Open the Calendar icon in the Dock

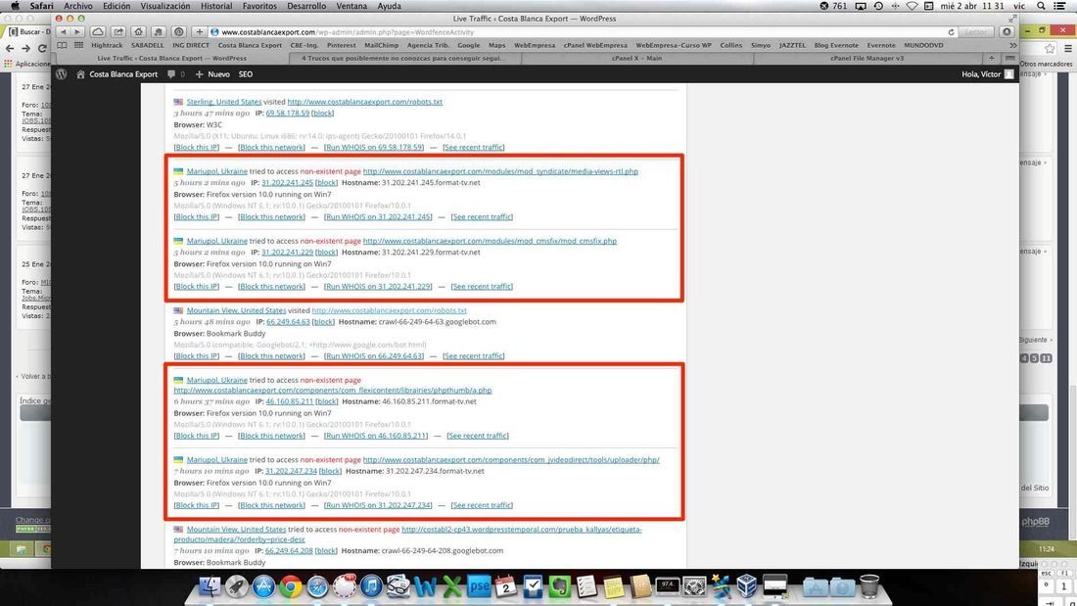pyautogui.click(x=505, y=586)
